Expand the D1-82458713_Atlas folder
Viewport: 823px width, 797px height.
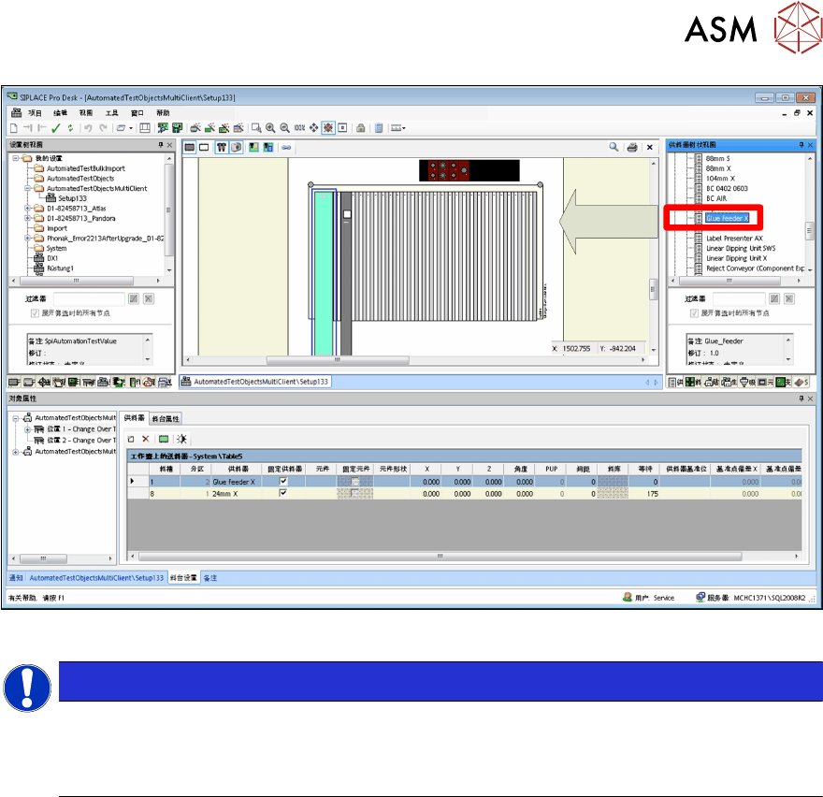click(27, 208)
